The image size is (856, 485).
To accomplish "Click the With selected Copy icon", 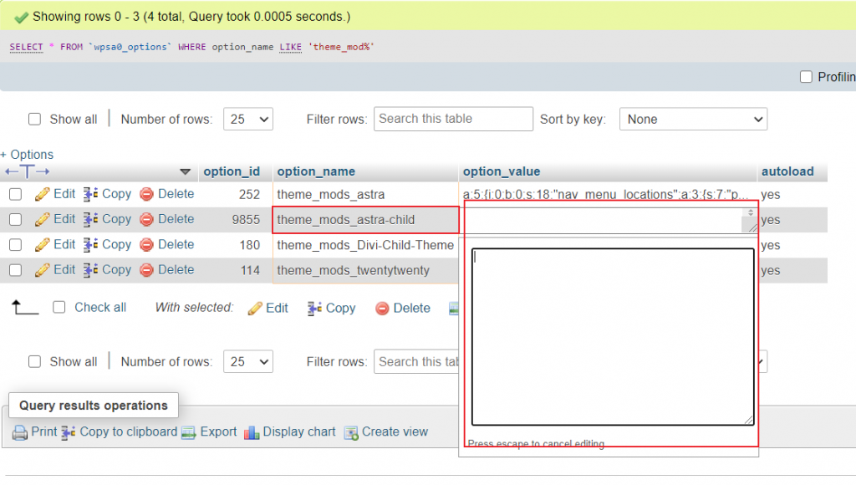I will (314, 309).
